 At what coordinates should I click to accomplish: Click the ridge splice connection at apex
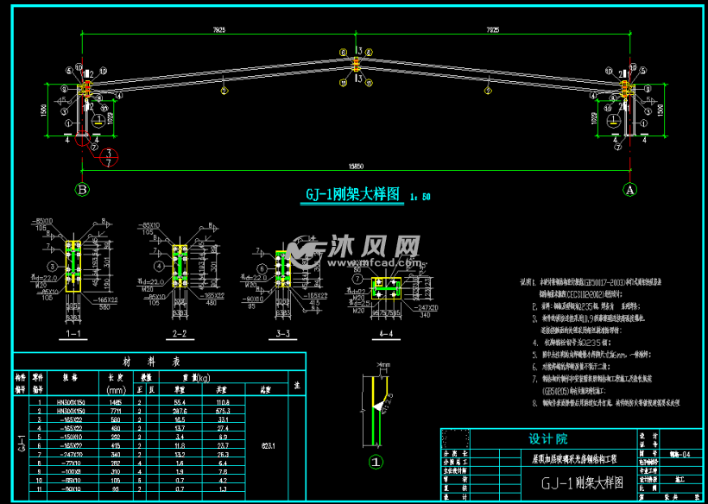tap(357, 67)
